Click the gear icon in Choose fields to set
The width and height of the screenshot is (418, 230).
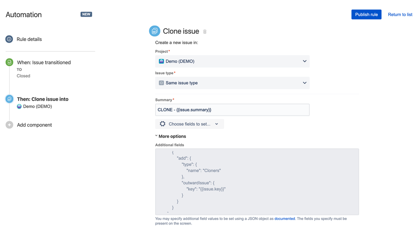click(163, 124)
